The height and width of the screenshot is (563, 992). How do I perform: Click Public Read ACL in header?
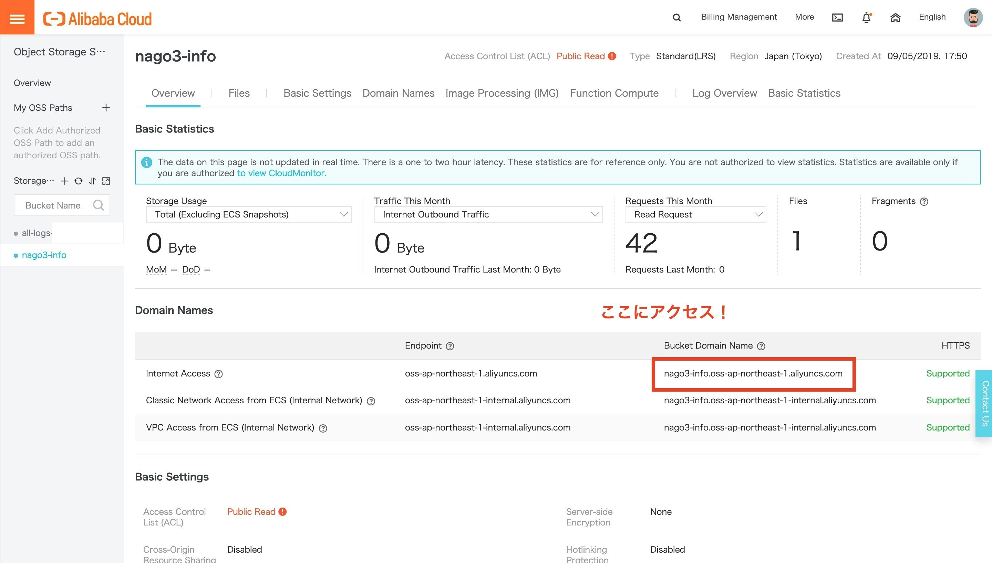coord(580,56)
